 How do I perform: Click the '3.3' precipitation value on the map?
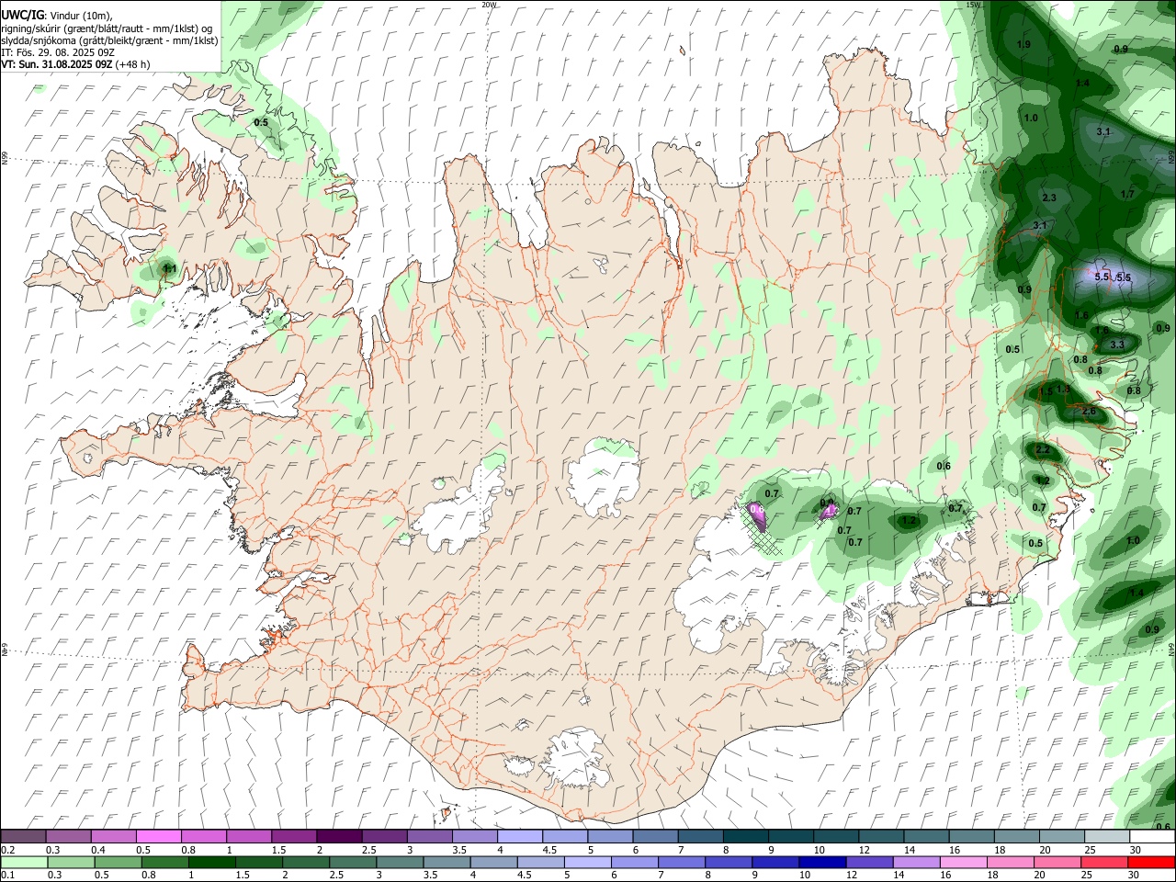[1117, 345]
